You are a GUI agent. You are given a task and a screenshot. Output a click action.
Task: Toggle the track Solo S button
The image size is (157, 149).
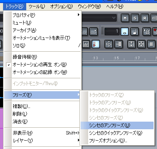(135, 18)
